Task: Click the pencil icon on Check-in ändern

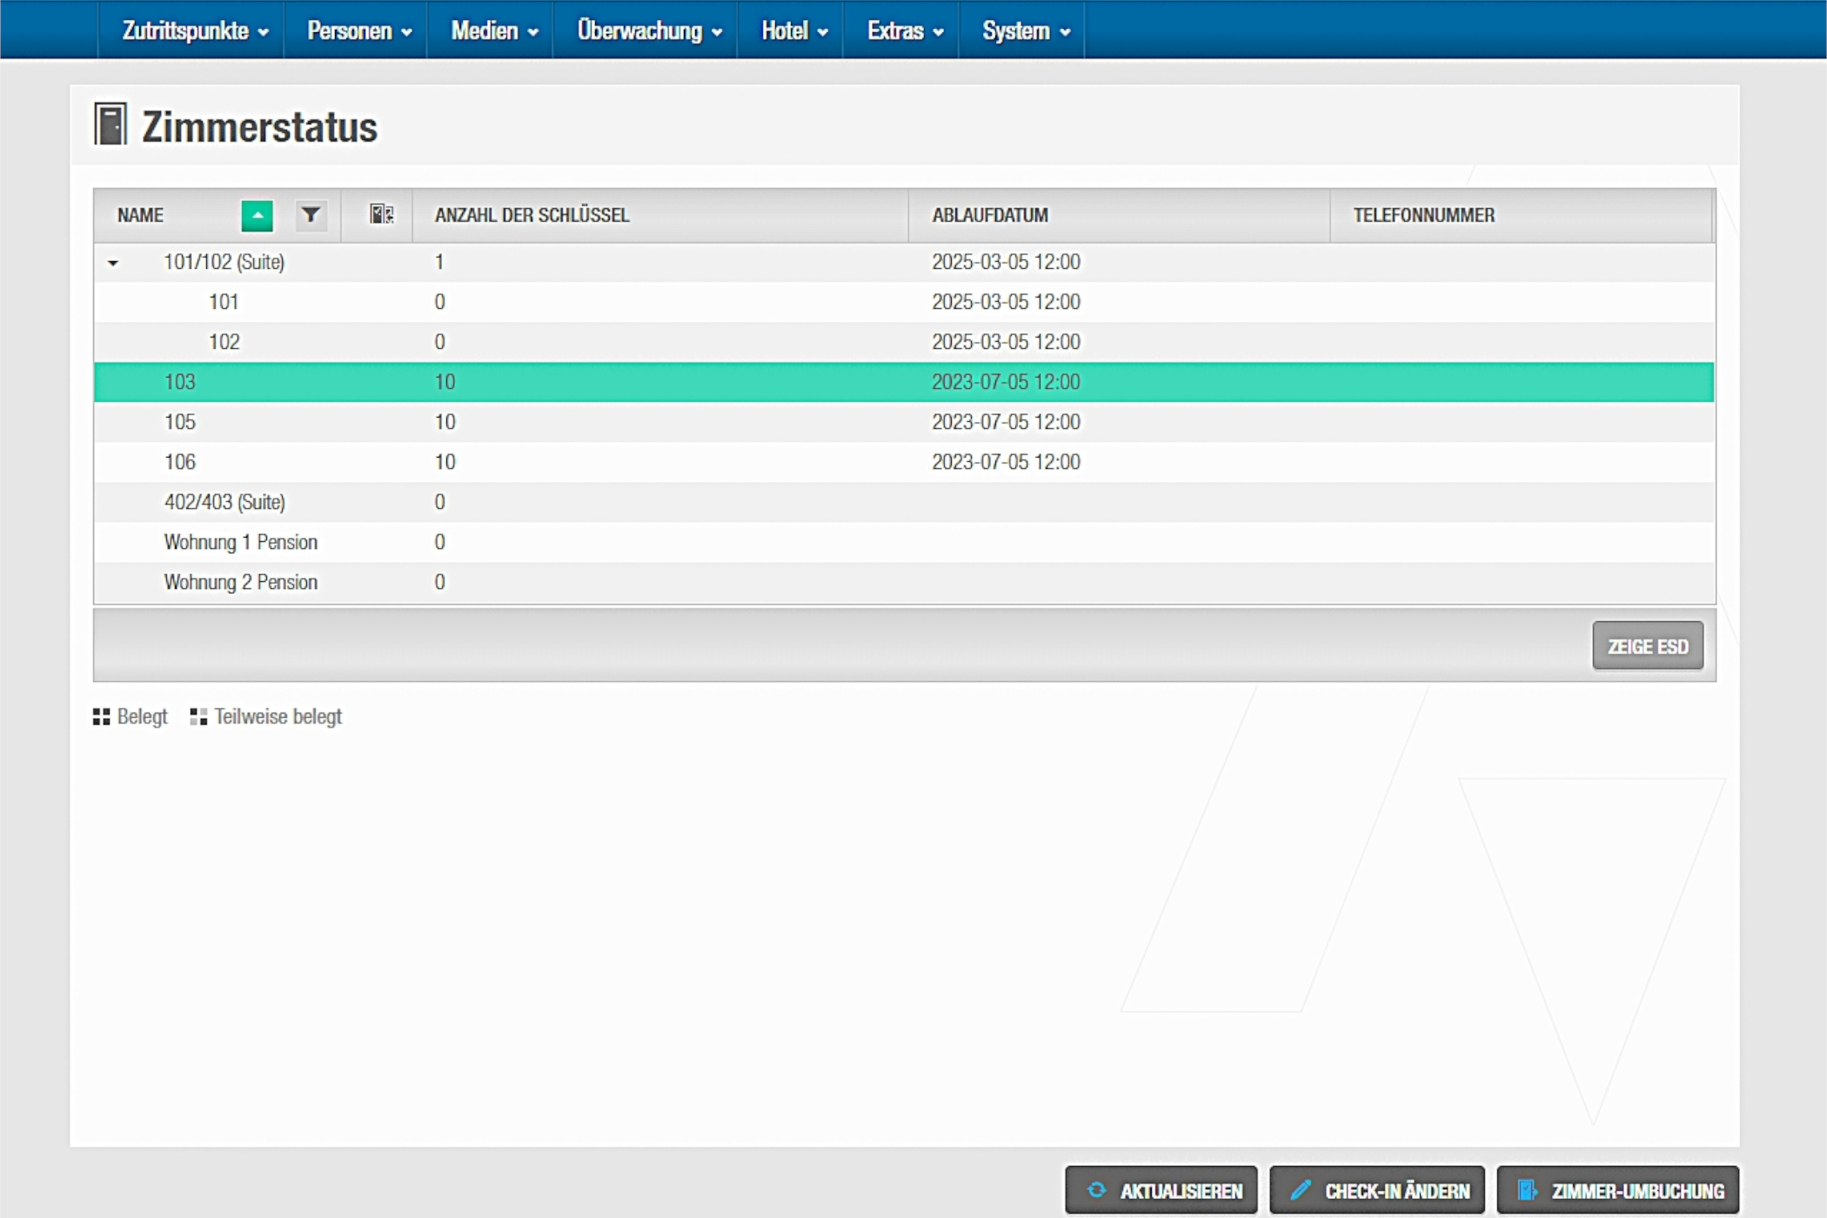Action: click(1301, 1190)
